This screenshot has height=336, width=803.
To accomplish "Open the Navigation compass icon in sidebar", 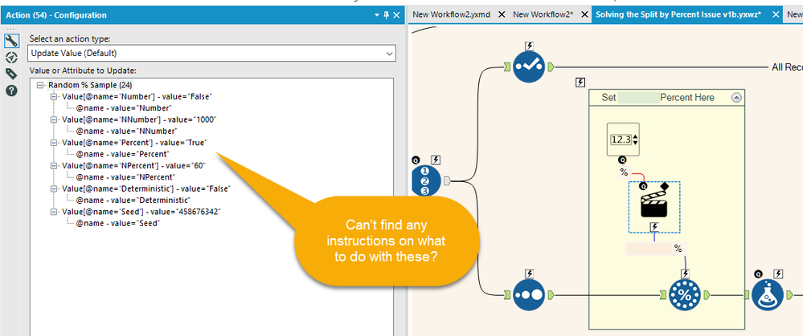I will click(x=11, y=57).
